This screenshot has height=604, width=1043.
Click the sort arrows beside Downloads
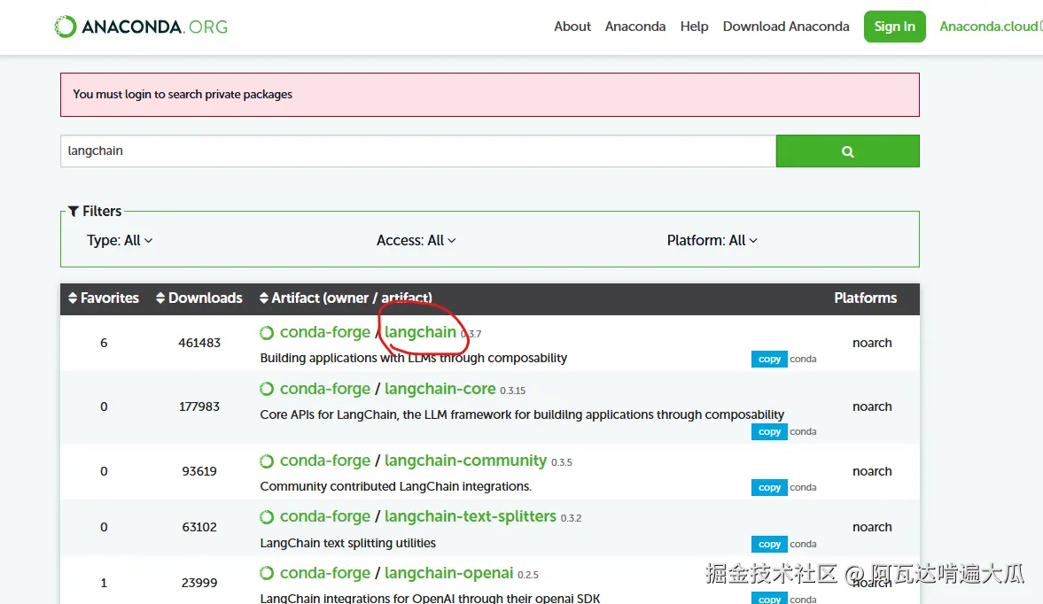click(x=160, y=298)
